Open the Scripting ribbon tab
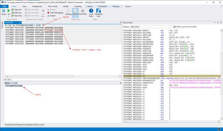Image resolution: width=223 pixels, height=131 pixels. coord(78,6)
